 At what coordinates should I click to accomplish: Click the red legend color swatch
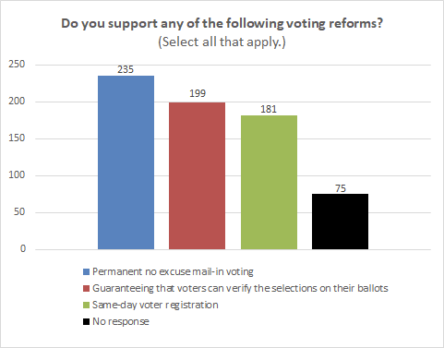coord(86,288)
